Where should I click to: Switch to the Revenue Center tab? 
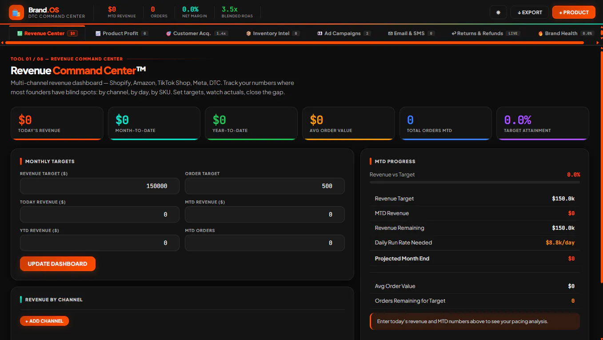pyautogui.click(x=47, y=33)
